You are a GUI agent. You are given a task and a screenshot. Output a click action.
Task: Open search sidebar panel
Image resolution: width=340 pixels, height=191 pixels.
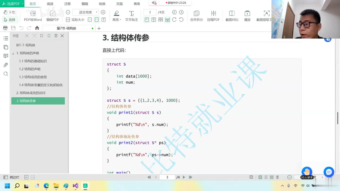[x=6, y=74]
